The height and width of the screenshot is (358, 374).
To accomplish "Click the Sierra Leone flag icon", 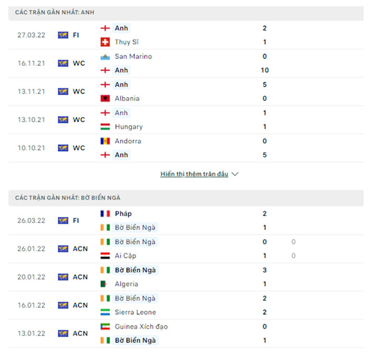I will click(105, 312).
